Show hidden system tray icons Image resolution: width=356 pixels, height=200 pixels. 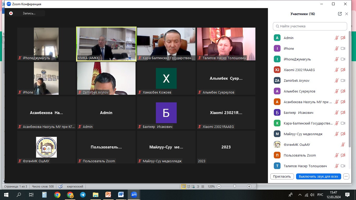coord(300,195)
